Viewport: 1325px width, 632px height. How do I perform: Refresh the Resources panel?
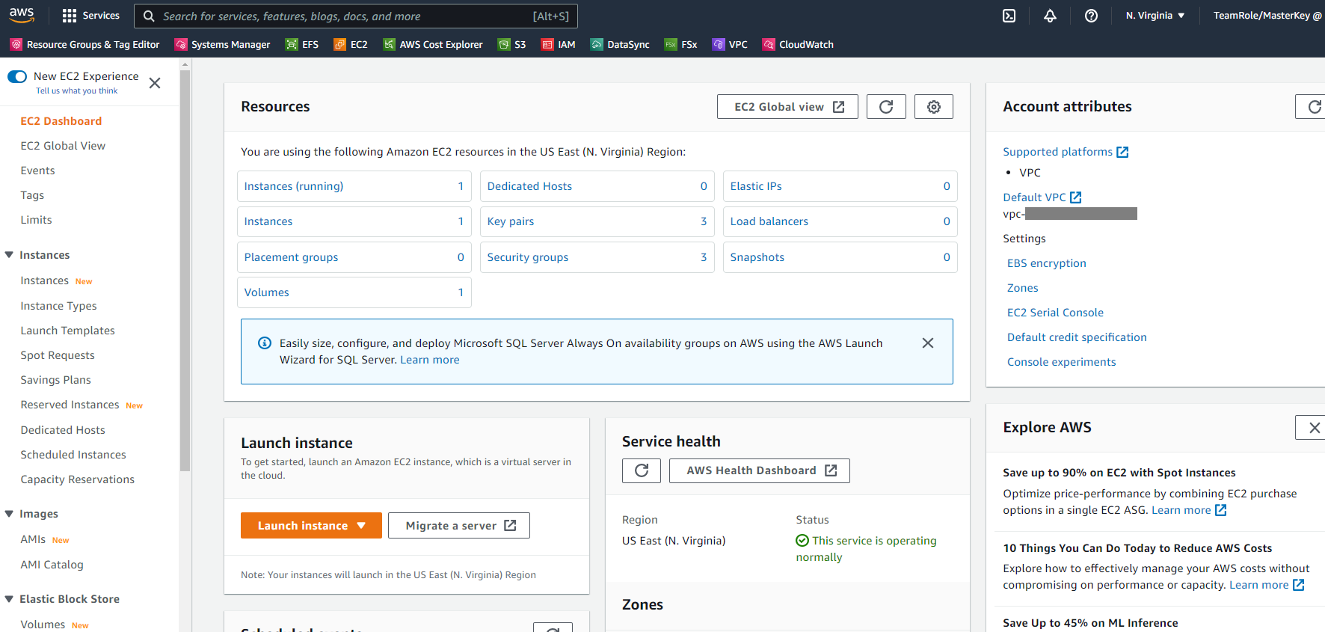(886, 107)
